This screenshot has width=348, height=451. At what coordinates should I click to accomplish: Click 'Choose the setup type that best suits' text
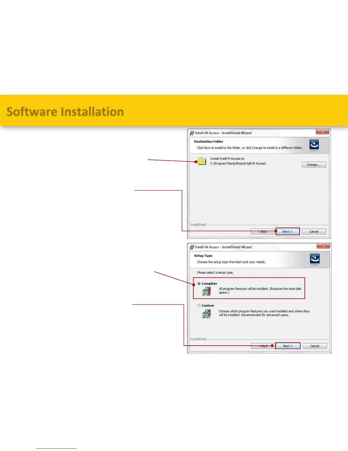231,262
